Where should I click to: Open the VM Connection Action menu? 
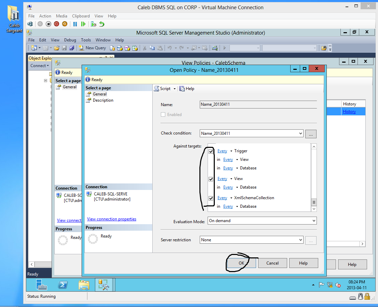coord(45,16)
